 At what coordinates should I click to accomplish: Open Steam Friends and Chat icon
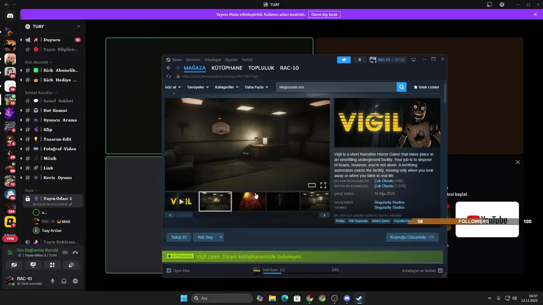pyautogui.click(x=440, y=270)
